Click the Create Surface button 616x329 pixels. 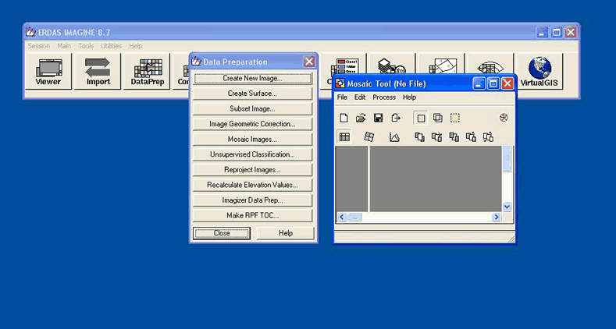(253, 94)
